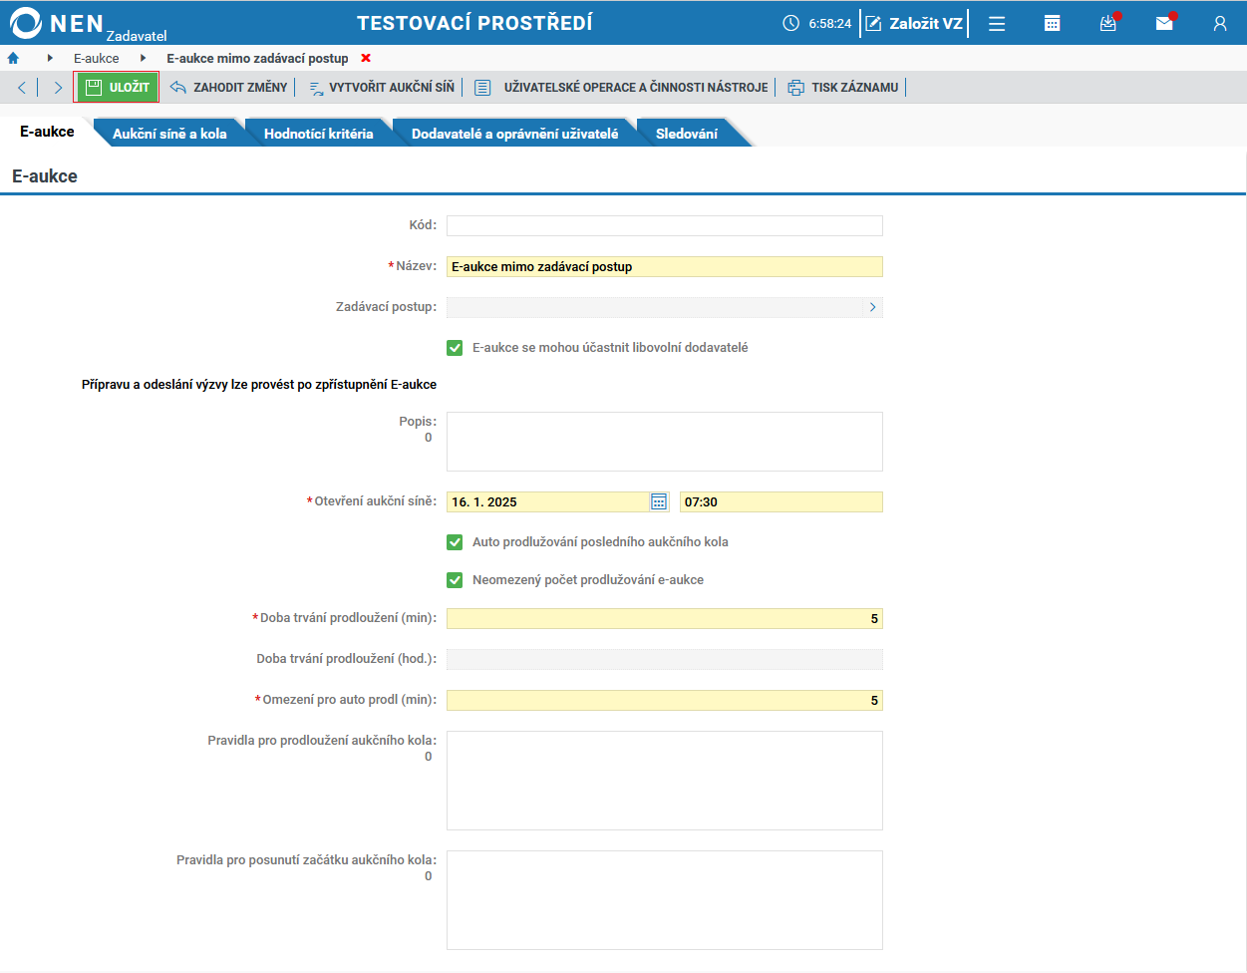The width and height of the screenshot is (1247, 973).
Task: Switch to the Hodnotící kritéria tab
Action: pos(319,134)
